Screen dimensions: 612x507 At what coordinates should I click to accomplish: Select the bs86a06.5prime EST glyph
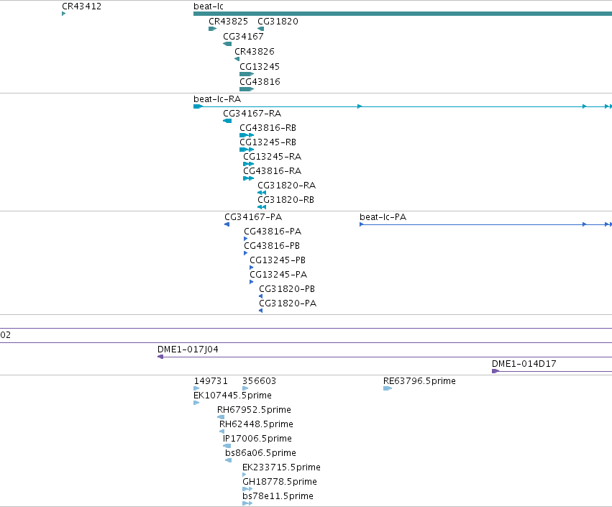pos(228,460)
